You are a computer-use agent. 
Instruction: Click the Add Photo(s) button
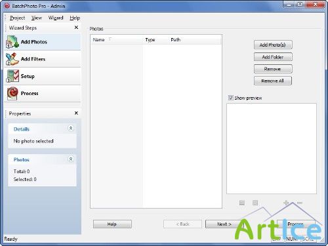coord(273,45)
